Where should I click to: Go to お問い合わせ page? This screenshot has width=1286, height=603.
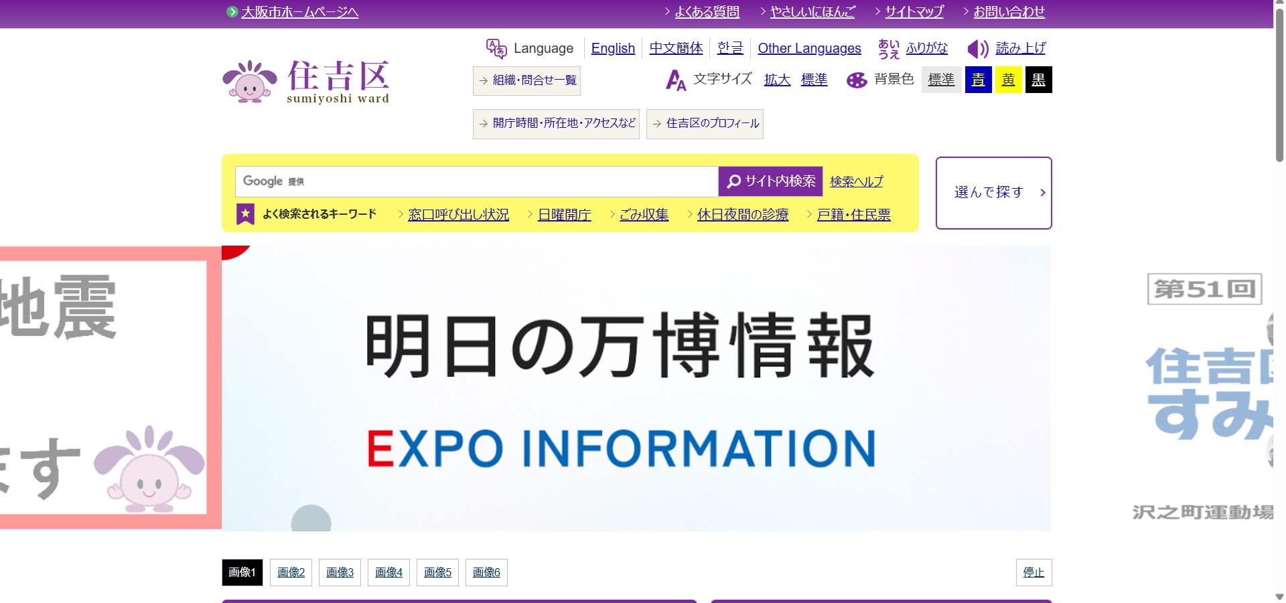[1009, 12]
